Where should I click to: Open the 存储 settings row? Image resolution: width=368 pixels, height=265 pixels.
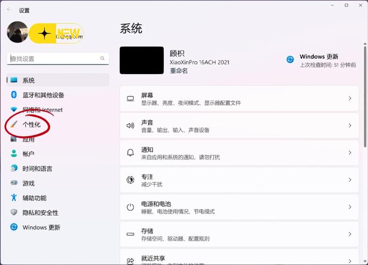239,234
